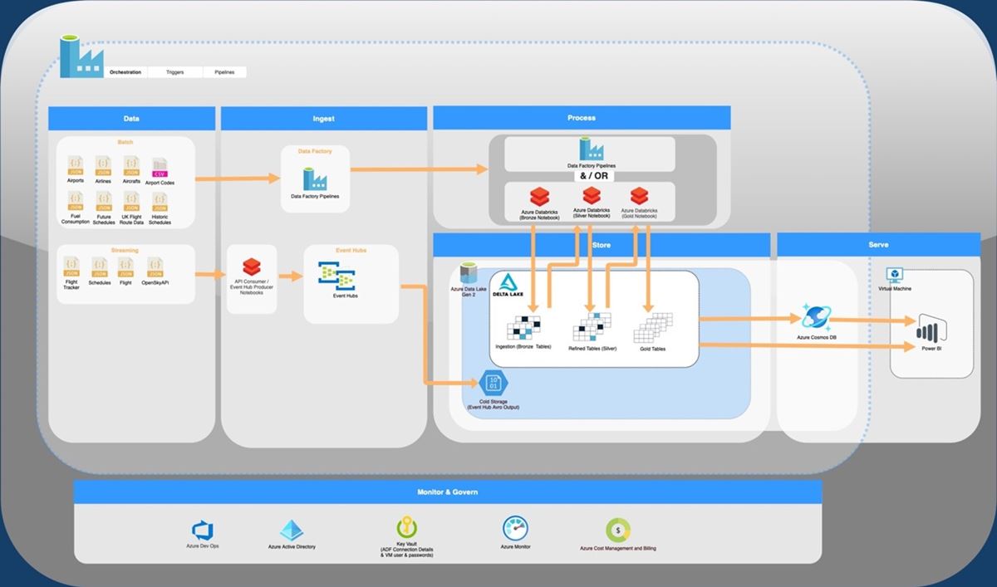
Task: Select the Azure Databricks Bronze Notebook icon
Action: tap(540, 198)
